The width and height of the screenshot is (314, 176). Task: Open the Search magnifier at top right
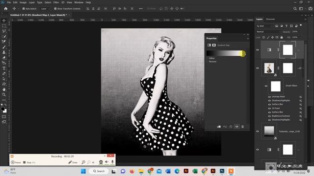point(295,9)
